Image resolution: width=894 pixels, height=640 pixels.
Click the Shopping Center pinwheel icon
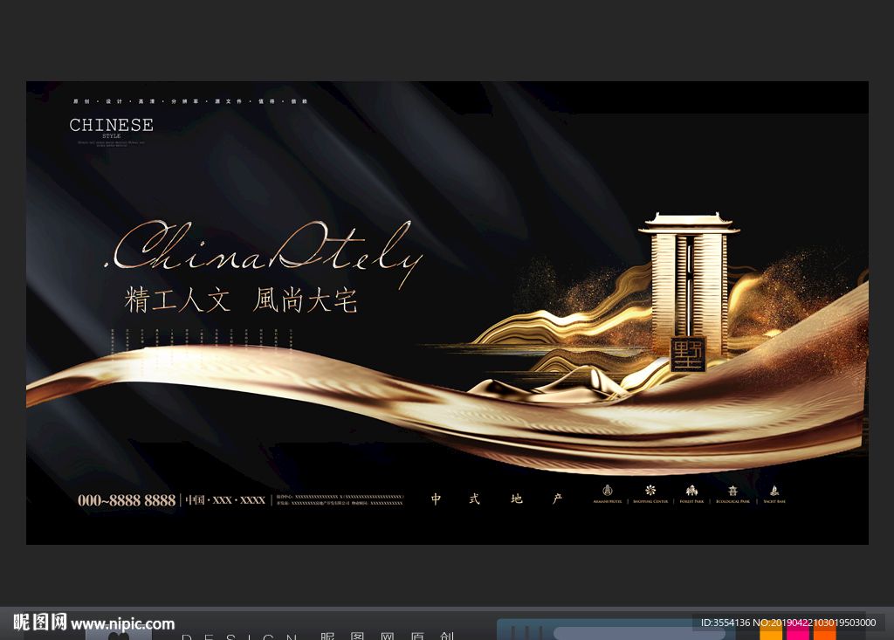click(x=650, y=491)
